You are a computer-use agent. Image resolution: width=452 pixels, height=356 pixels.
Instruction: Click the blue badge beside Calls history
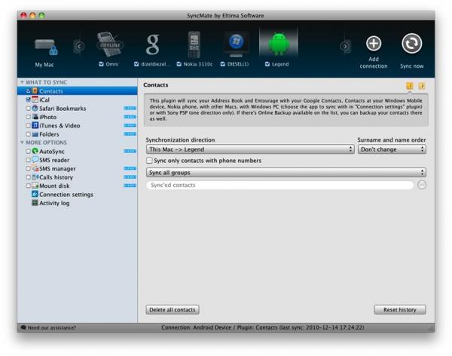(x=130, y=177)
